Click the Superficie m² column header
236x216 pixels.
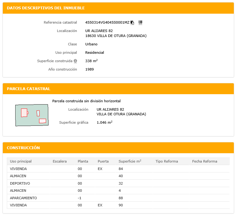point(130,161)
